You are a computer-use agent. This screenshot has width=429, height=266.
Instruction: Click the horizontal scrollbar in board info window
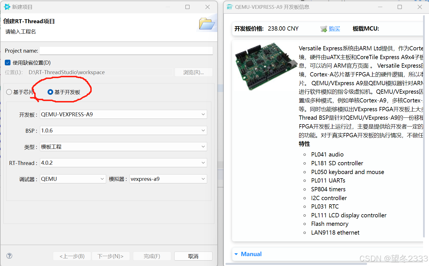pos(296,264)
